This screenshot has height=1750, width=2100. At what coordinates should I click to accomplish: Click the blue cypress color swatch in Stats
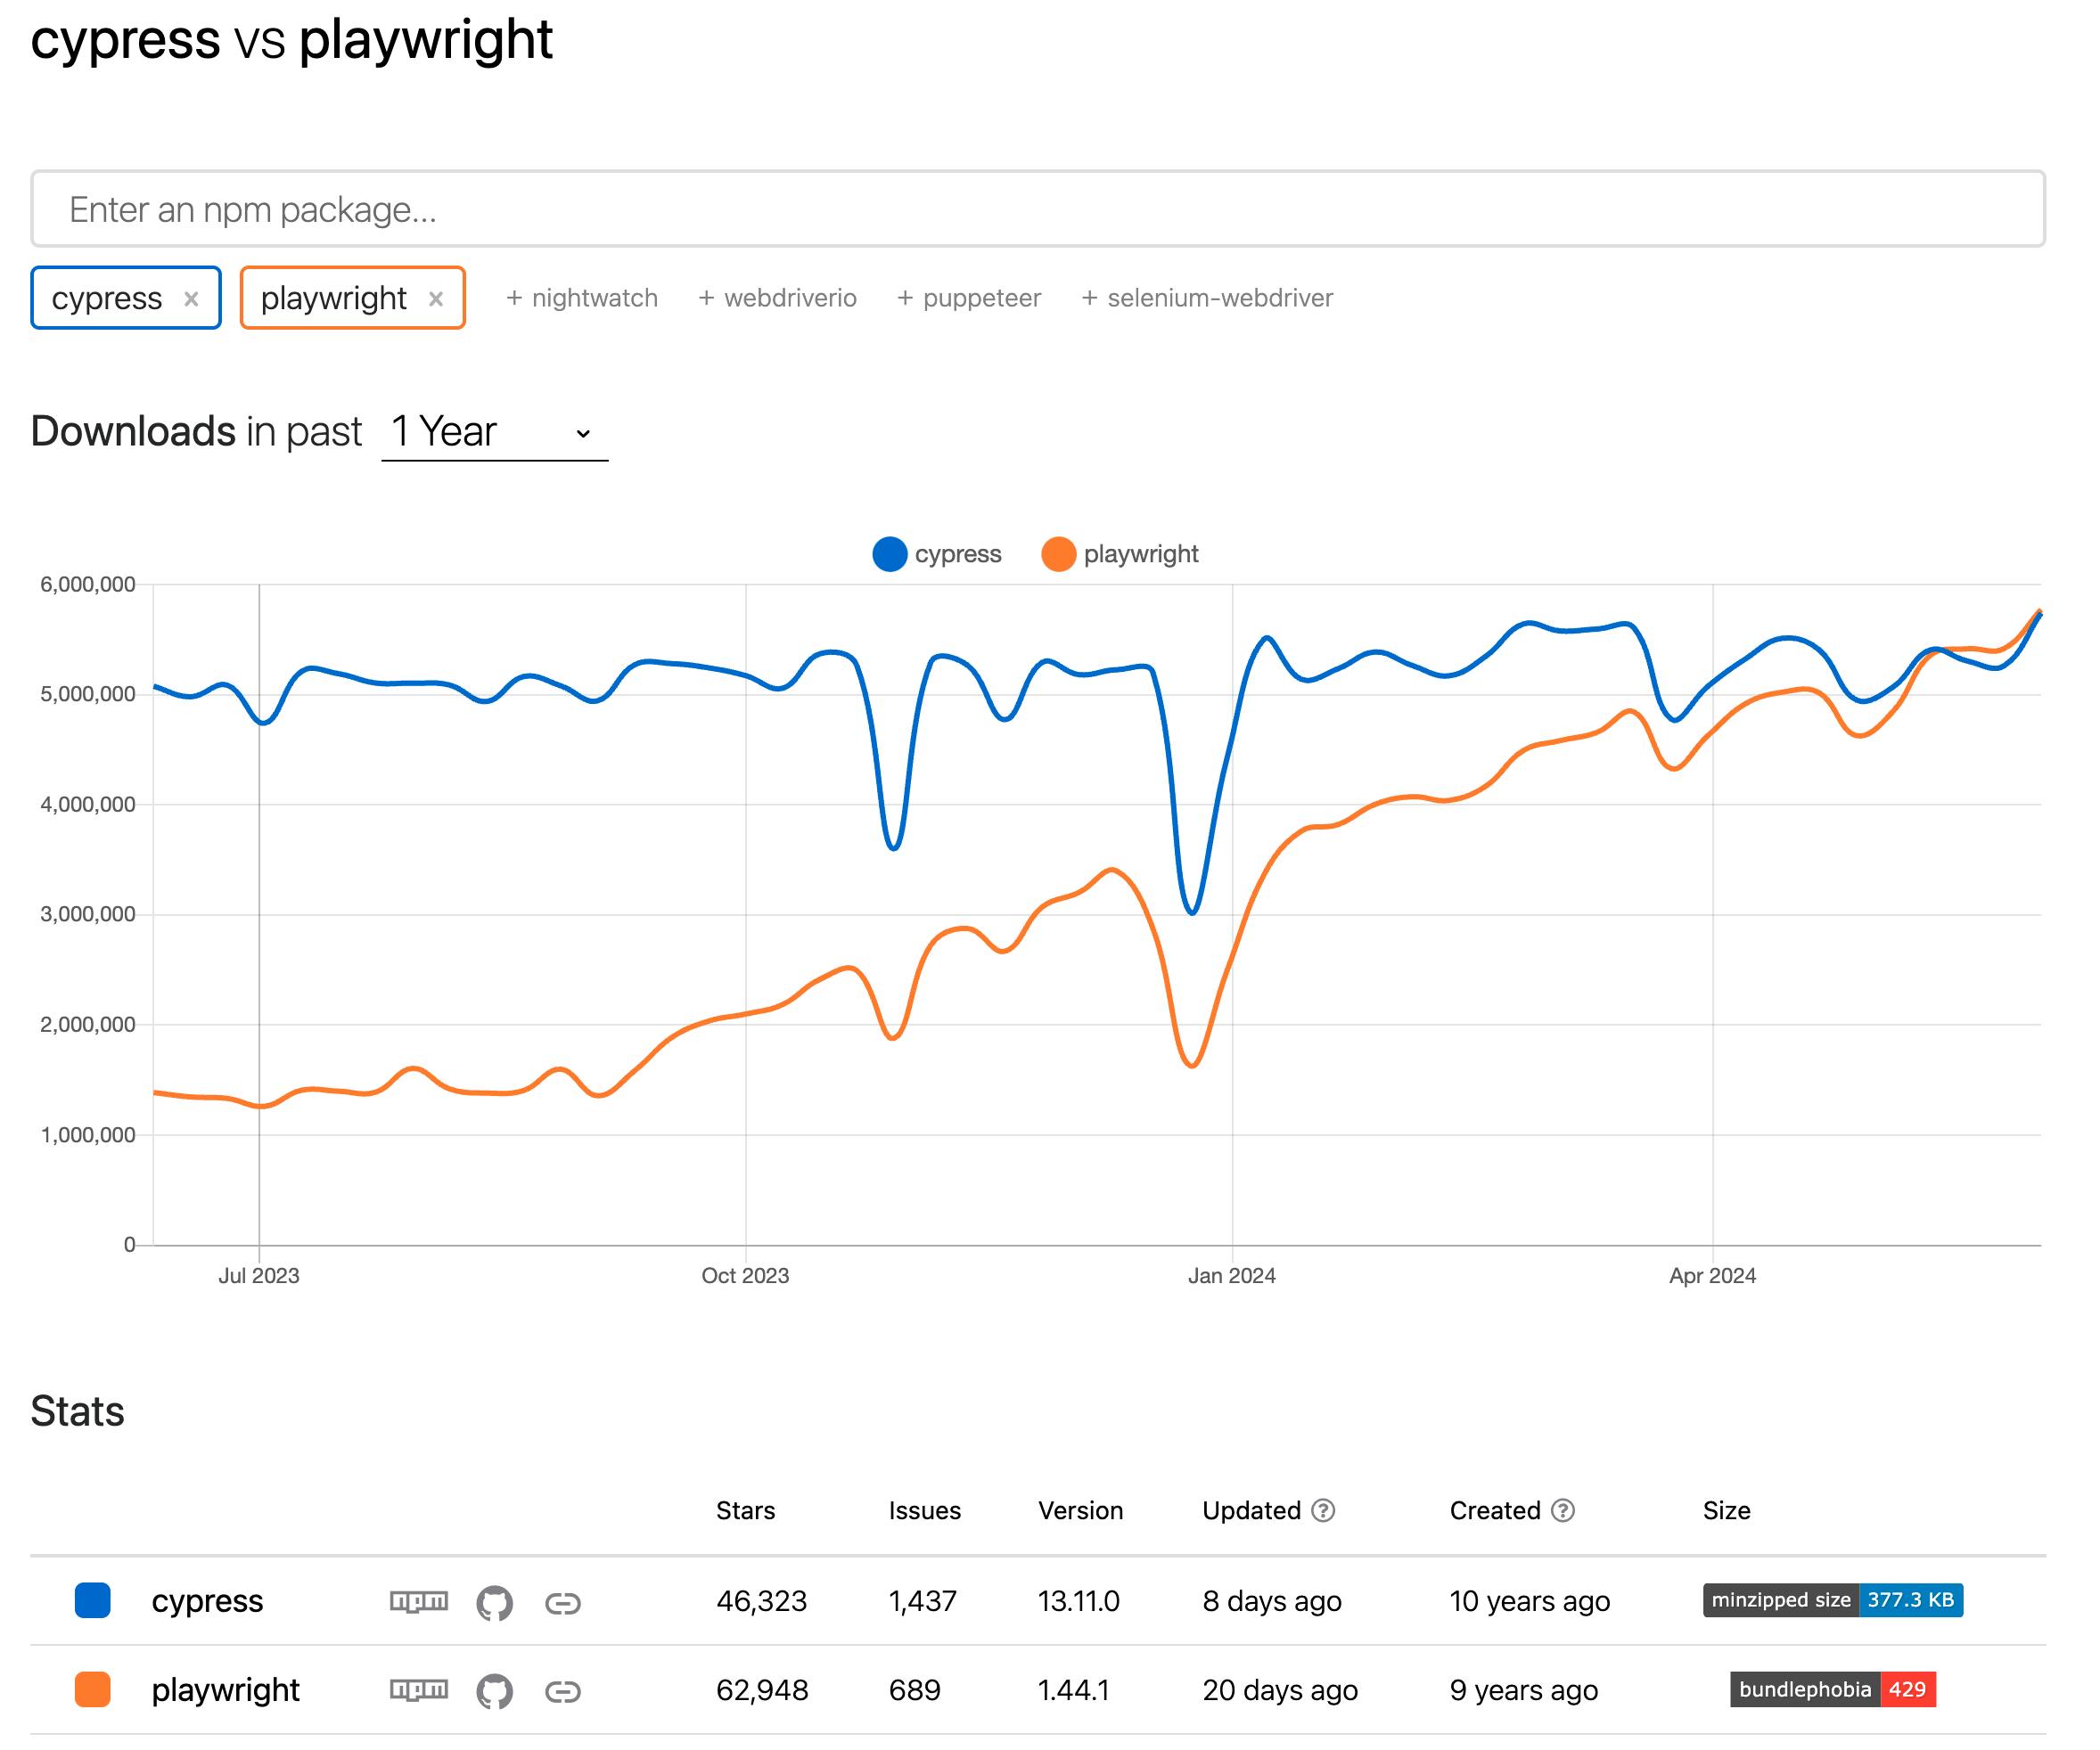pos(93,1600)
